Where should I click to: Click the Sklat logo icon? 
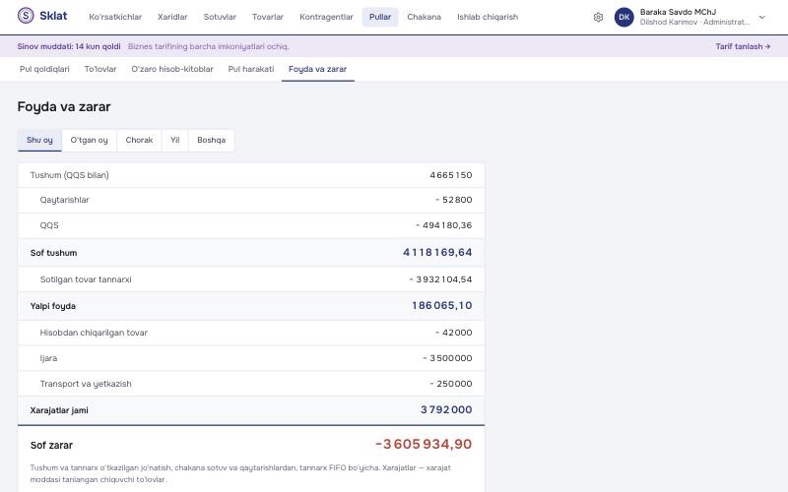tap(26, 16)
